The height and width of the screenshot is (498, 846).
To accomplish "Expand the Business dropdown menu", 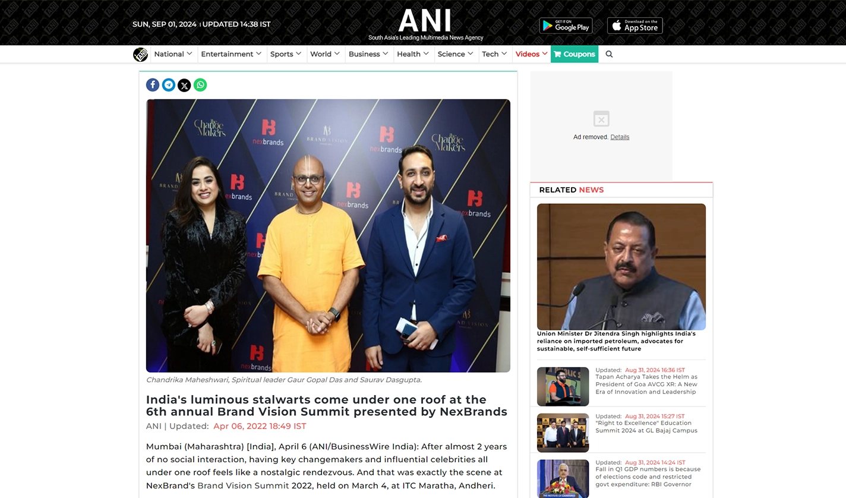I will pos(368,54).
